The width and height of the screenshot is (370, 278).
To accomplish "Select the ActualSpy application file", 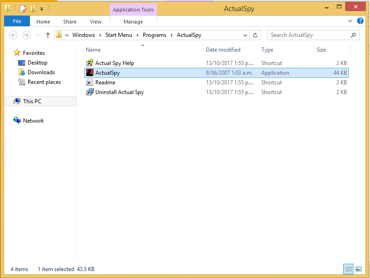I will 217,73.
